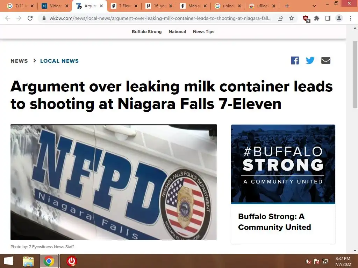Screen dimensions: 358x268
Task: Follow the LOCAL NEWS breadcrumb link
Action: [x=59, y=61]
